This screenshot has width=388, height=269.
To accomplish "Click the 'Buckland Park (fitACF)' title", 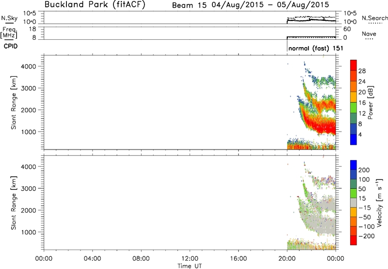I will pyautogui.click(x=95, y=5).
